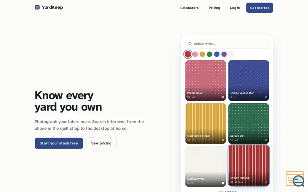Focus the fabric search field

227,44
